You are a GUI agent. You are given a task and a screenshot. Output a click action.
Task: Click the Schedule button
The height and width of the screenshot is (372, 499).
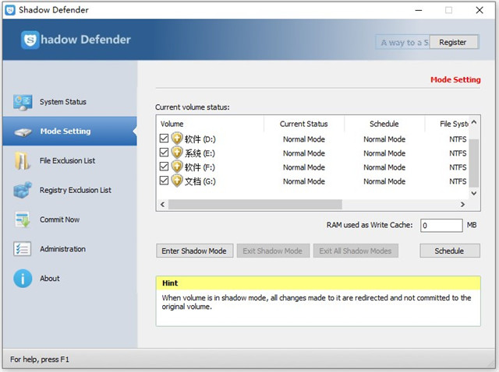(450, 251)
